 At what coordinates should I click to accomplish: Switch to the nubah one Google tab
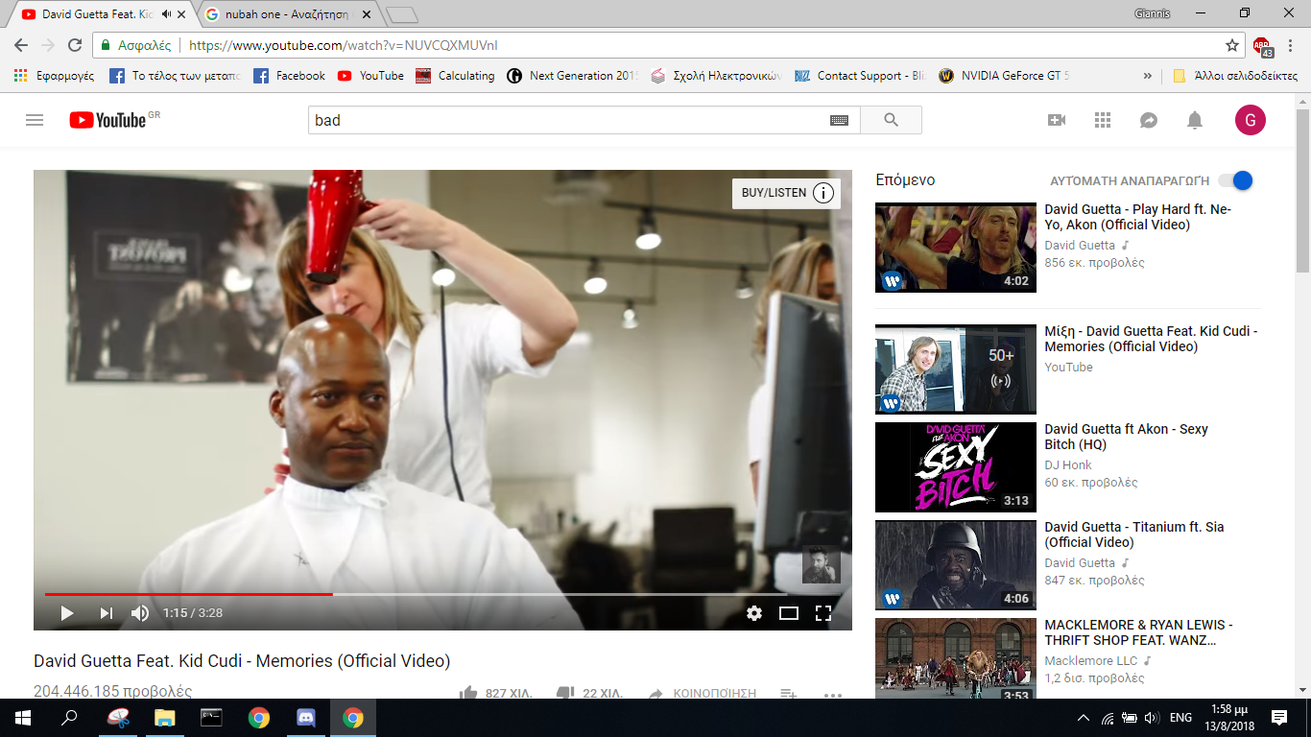pos(288,14)
